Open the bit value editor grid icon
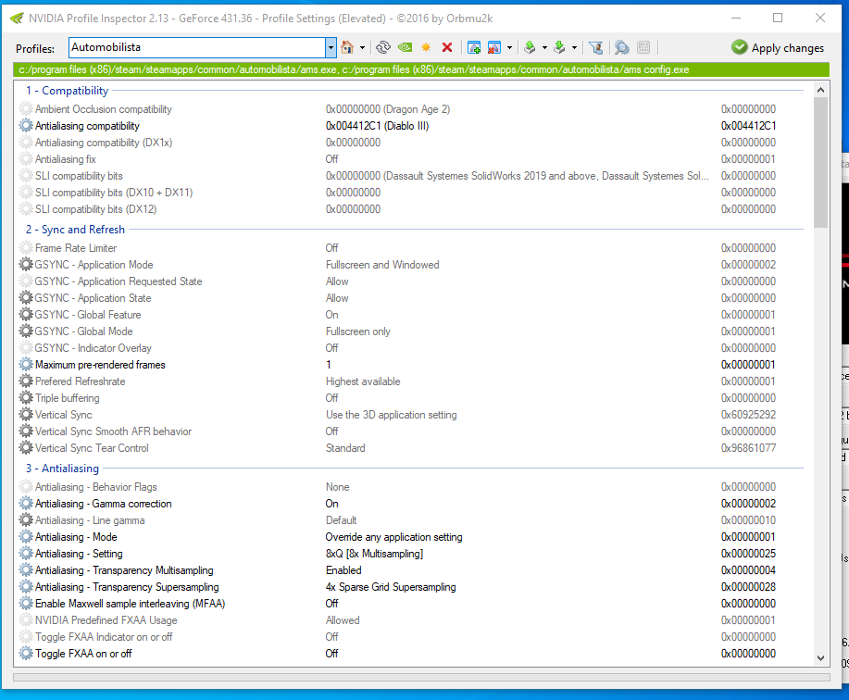Viewport: 849px width, 700px height. click(x=643, y=47)
